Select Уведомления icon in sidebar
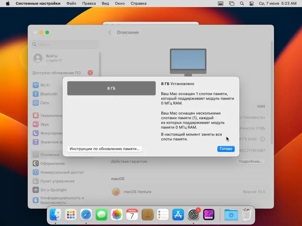 coord(36,115)
